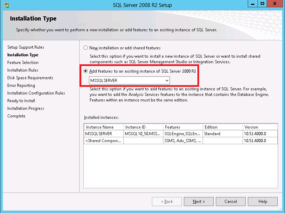Select Shared Components row in instances table
This screenshot has height=213, width=285.
181,140
